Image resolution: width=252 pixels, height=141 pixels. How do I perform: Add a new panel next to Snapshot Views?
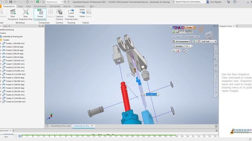click(x=237, y=26)
